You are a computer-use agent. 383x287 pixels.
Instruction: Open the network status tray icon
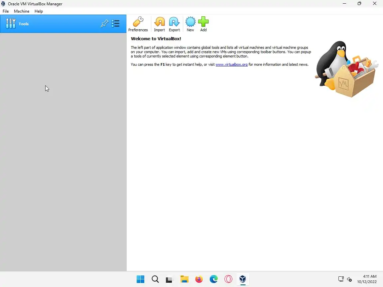(341, 279)
